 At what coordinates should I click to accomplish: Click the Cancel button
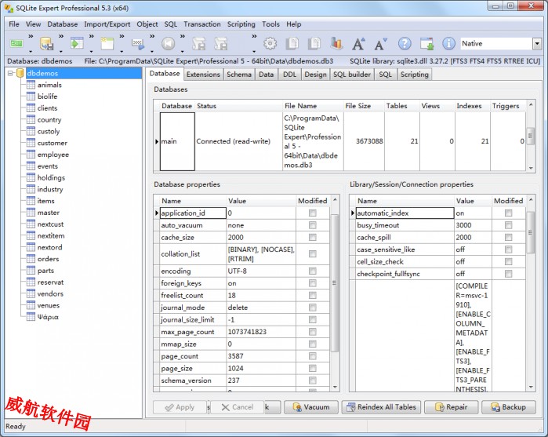click(x=238, y=407)
